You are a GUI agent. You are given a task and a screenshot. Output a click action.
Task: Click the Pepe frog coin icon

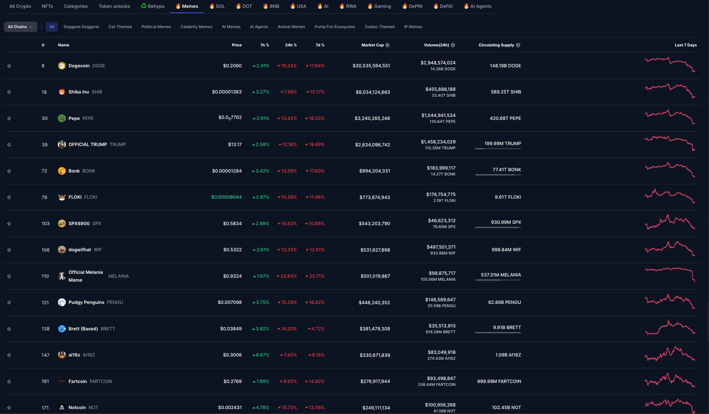coord(62,118)
